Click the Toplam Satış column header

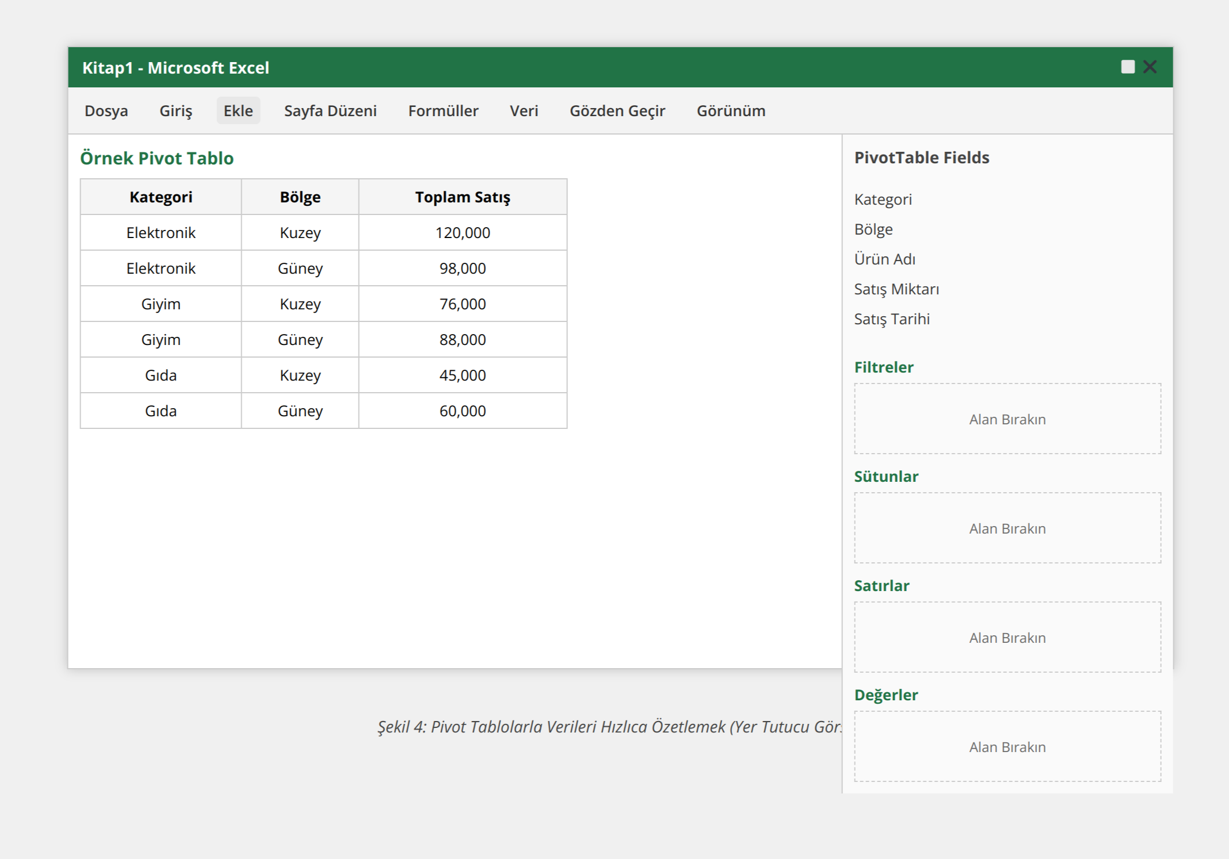pos(463,197)
